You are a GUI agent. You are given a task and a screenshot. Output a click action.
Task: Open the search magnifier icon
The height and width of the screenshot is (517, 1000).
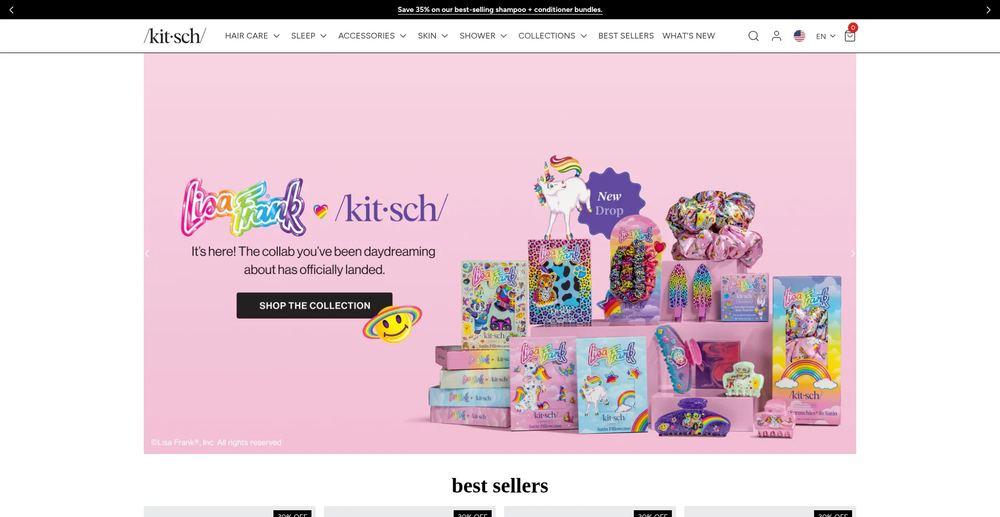pyautogui.click(x=753, y=36)
